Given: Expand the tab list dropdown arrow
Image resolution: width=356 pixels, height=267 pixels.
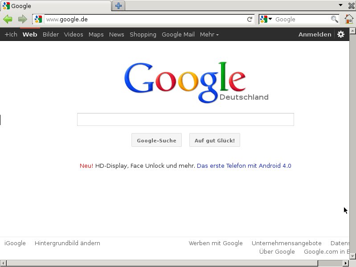Looking at the screenshot, I should pyautogui.click(x=340, y=5).
